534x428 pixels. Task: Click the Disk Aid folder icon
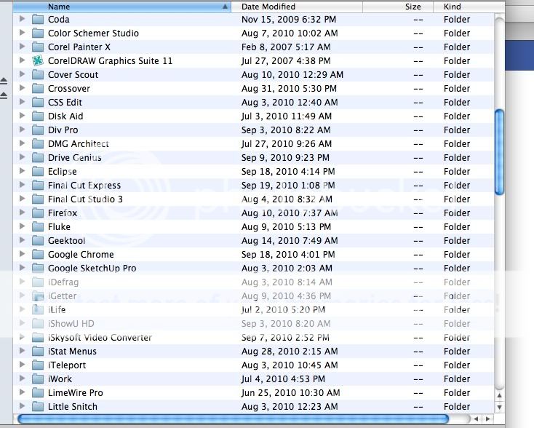pos(38,116)
